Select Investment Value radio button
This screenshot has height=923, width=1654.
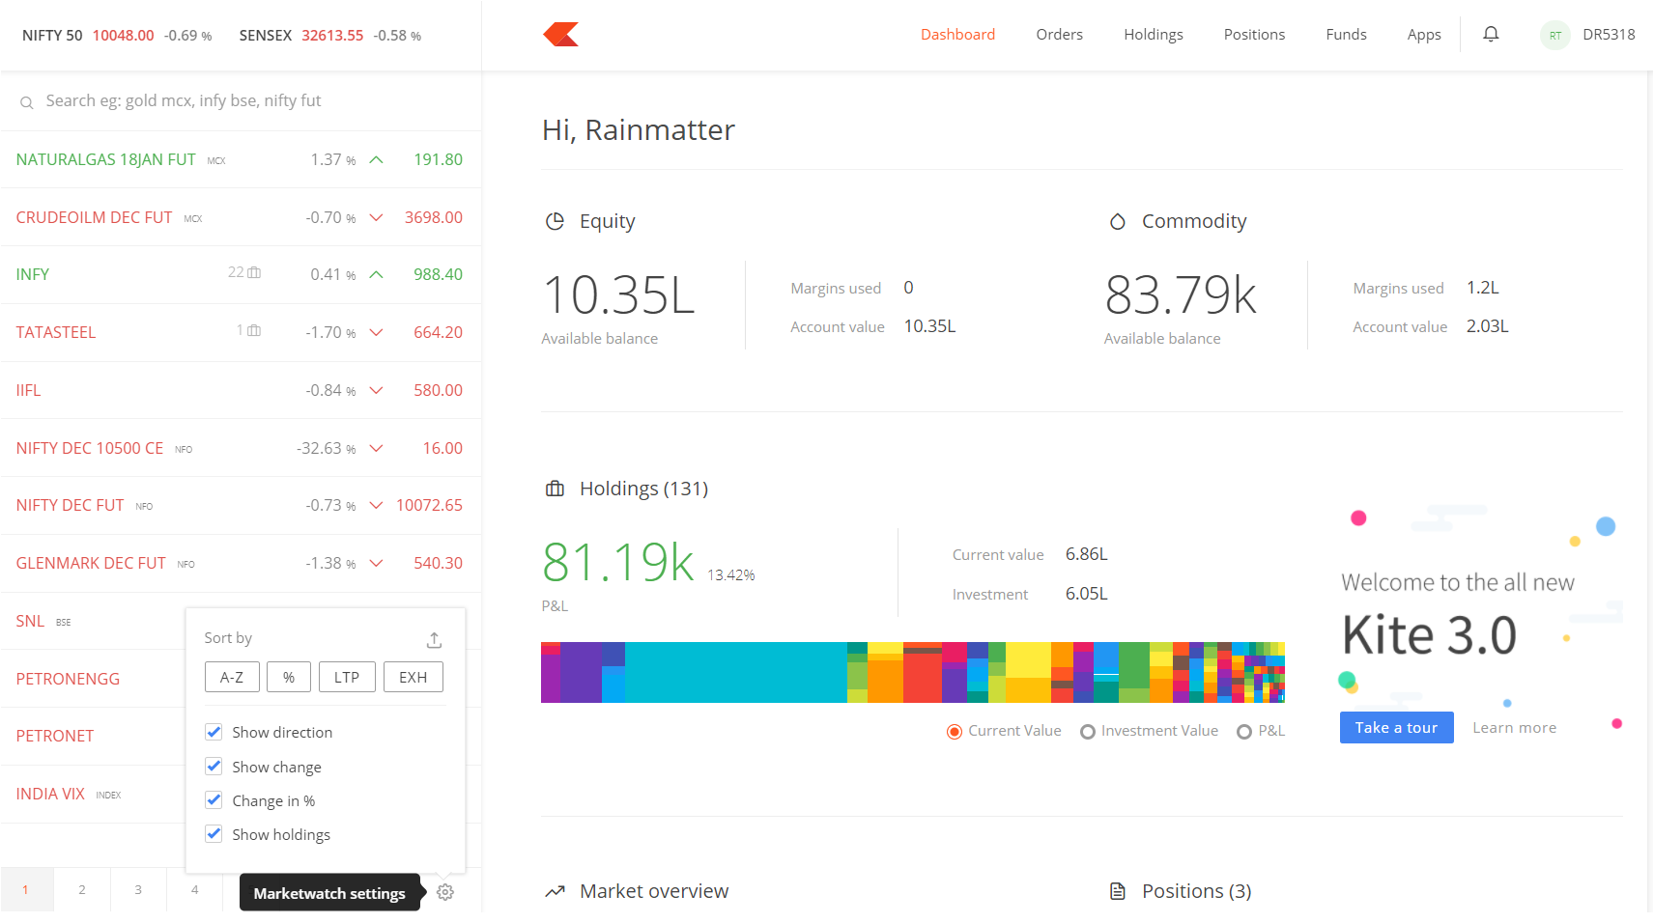pyautogui.click(x=1088, y=732)
